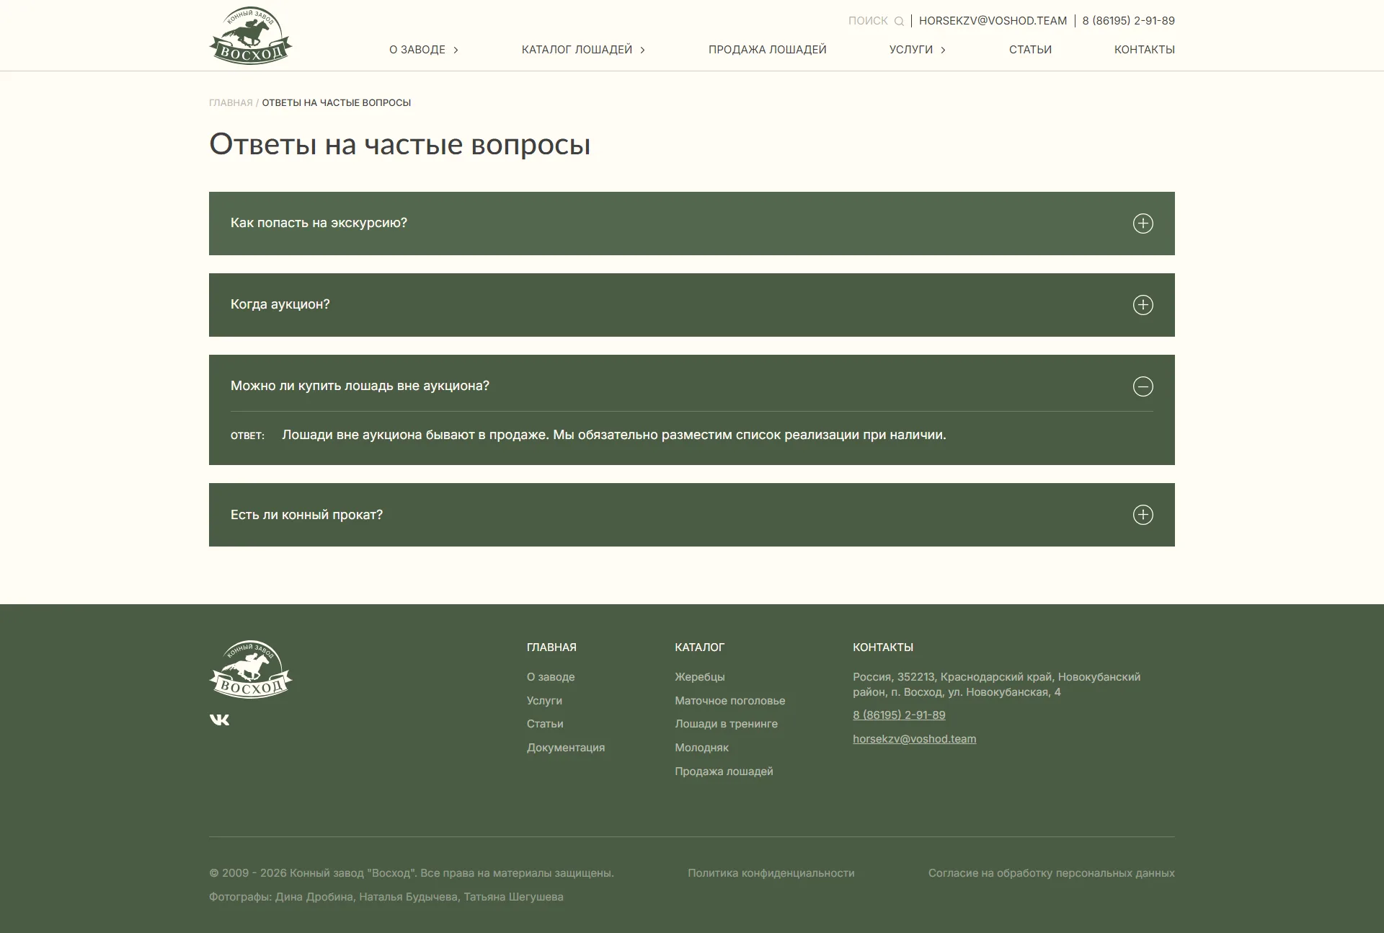This screenshot has width=1384, height=933.
Task: Click footer 'Главная' heading
Action: tap(551, 647)
